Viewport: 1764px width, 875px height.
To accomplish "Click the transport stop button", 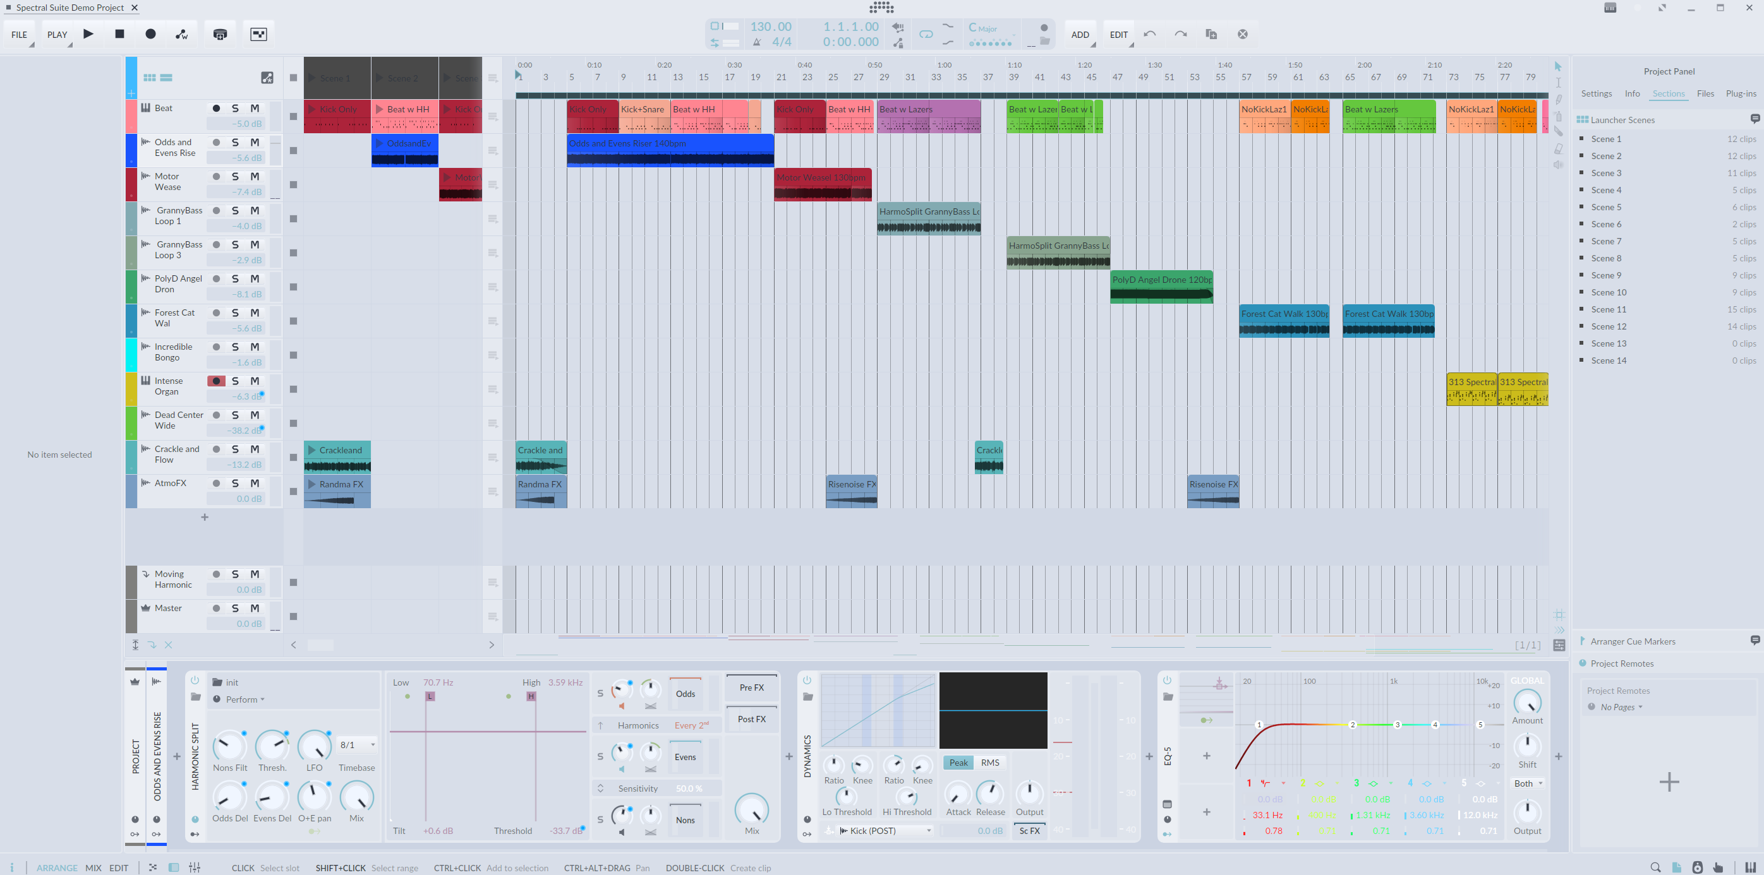I will [120, 34].
